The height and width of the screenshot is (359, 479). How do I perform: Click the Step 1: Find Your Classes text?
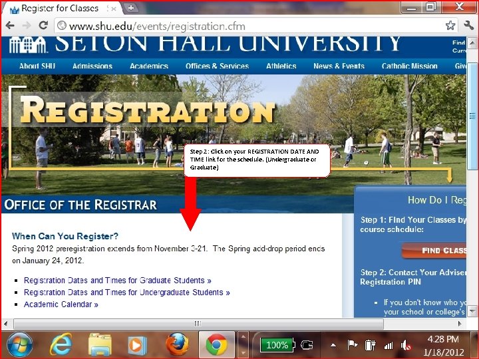point(413,225)
